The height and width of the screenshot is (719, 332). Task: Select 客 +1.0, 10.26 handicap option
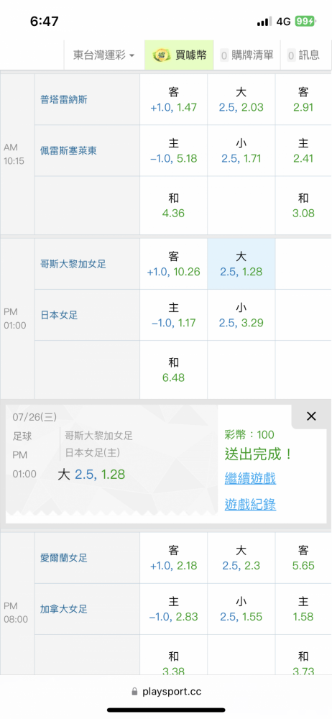(173, 264)
